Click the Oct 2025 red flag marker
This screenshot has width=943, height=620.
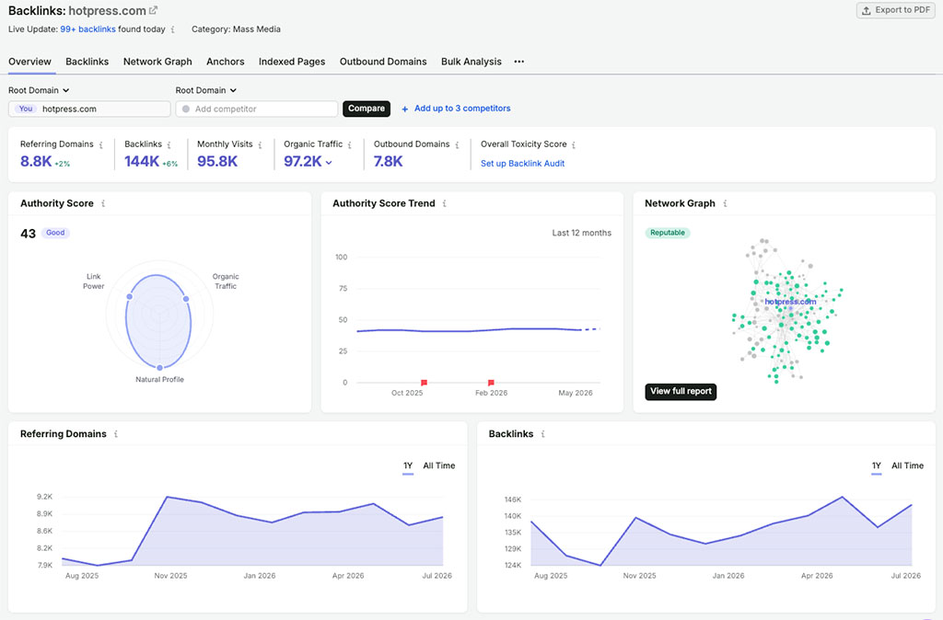pos(424,383)
